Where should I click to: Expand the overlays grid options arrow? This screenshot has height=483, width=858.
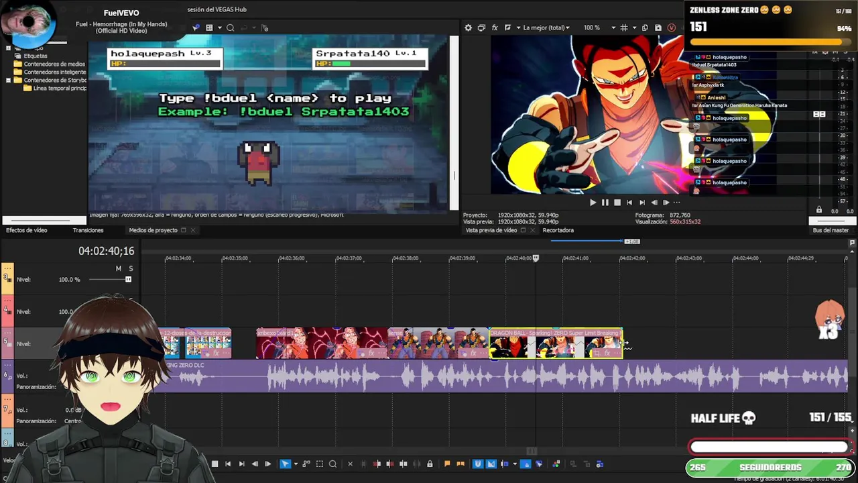634,28
